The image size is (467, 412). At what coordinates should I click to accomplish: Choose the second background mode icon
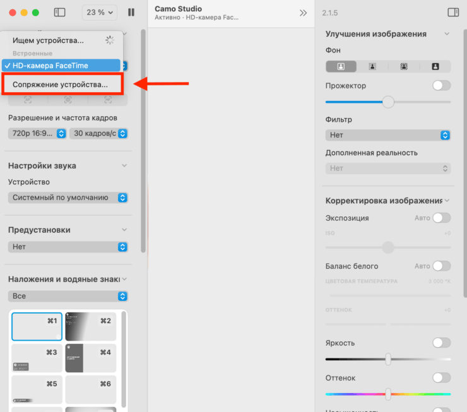click(373, 66)
